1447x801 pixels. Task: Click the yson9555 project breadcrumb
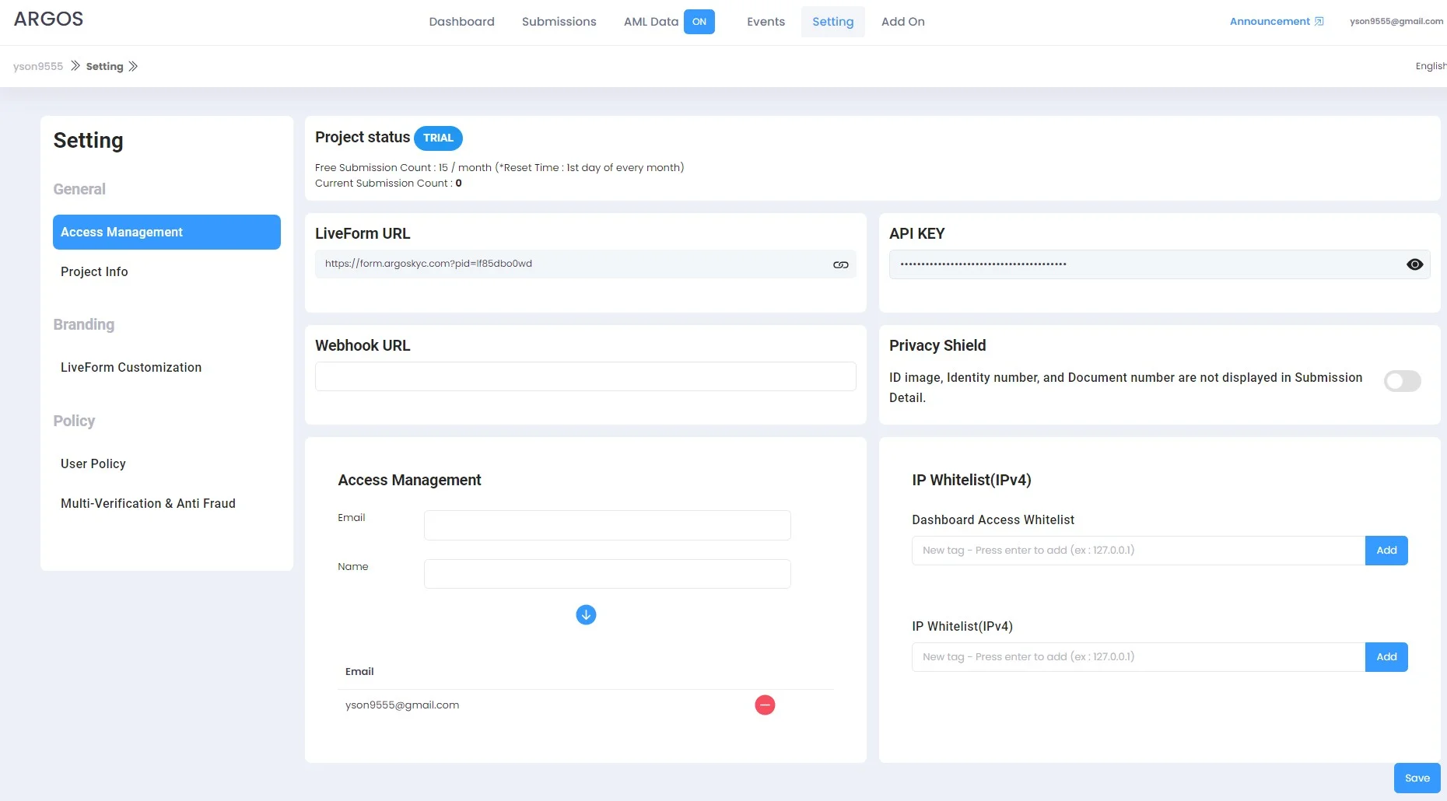click(38, 66)
